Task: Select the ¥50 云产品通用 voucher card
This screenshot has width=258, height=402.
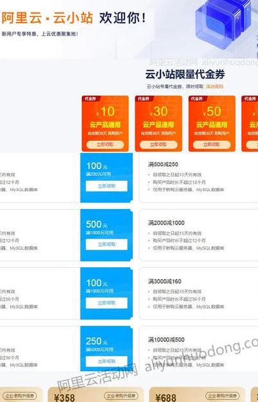Action: click(x=212, y=124)
